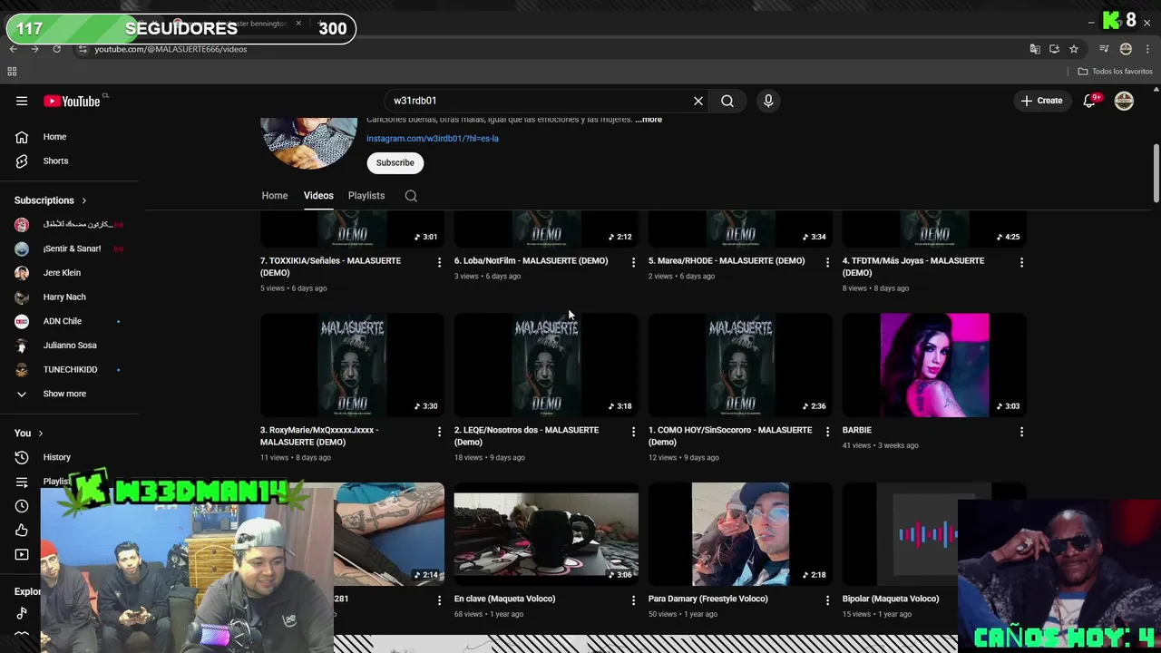Open the Google apps grid icon
The image size is (1161, 653).
click(x=12, y=71)
